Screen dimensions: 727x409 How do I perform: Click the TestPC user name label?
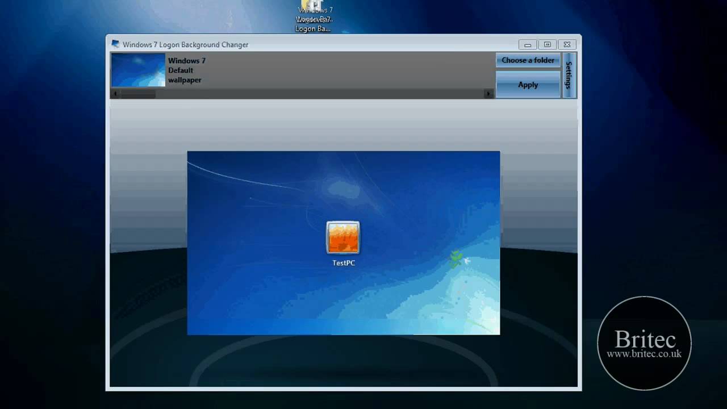pyautogui.click(x=344, y=263)
